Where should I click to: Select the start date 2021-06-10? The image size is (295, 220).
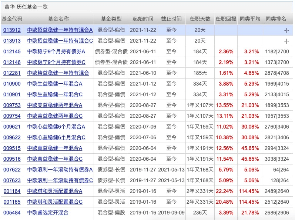(143, 73)
